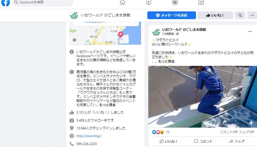Click メッセージを送信 button
The image size is (257, 147).
point(172,15)
